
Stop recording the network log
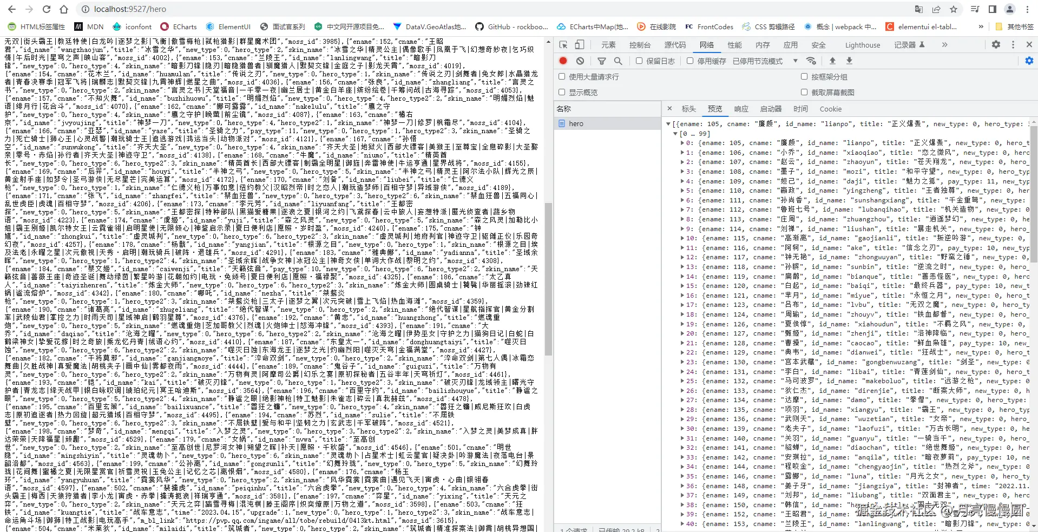563,61
